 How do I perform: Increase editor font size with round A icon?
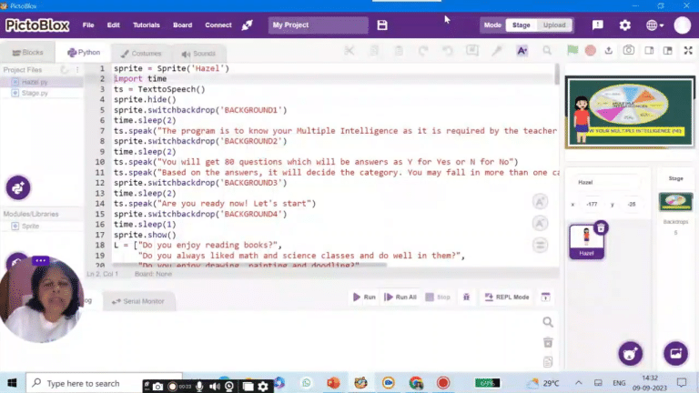(541, 202)
